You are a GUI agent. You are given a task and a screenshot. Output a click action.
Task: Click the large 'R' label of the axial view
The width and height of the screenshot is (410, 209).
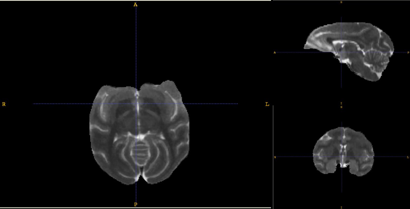(4, 104)
